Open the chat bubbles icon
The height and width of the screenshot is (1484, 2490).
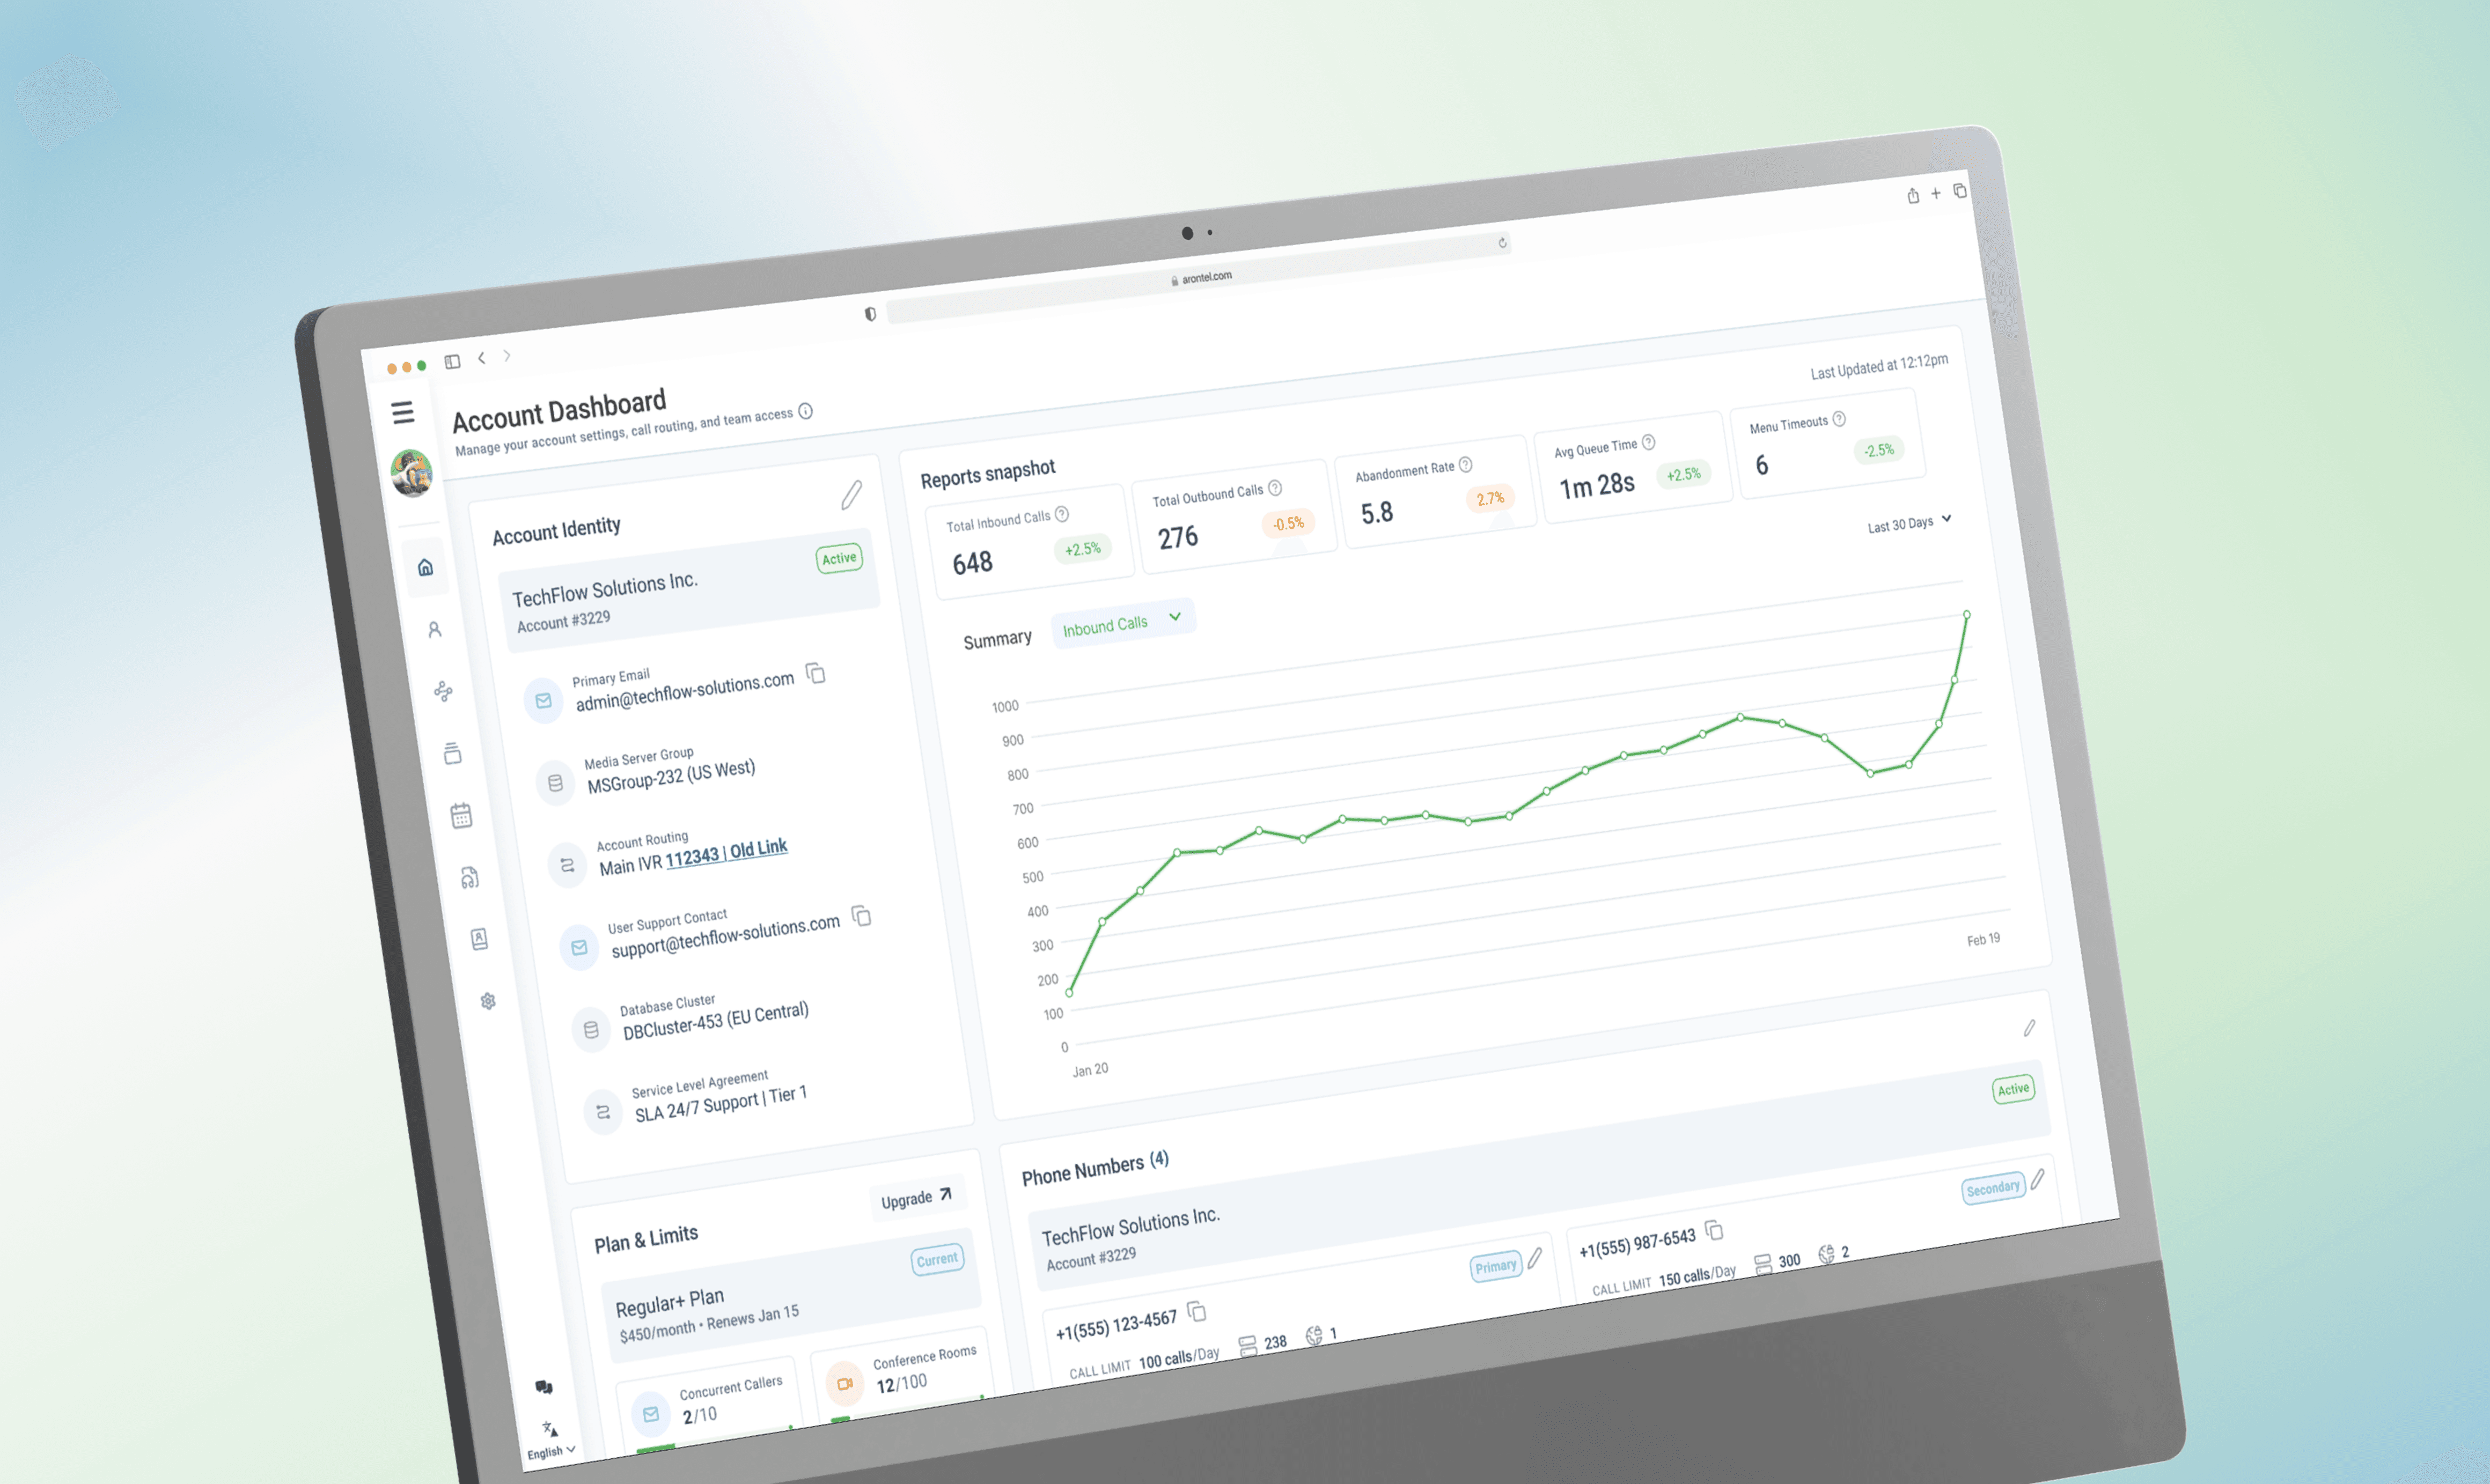[x=543, y=1387]
